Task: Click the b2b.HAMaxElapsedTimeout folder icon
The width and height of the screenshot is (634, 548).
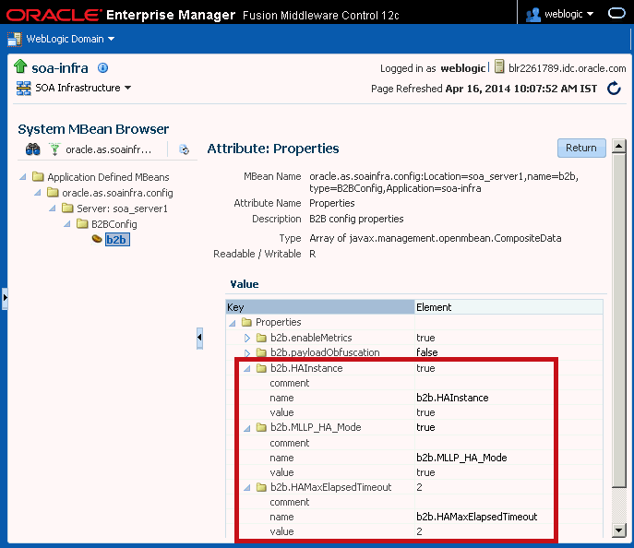Action: pos(261,487)
